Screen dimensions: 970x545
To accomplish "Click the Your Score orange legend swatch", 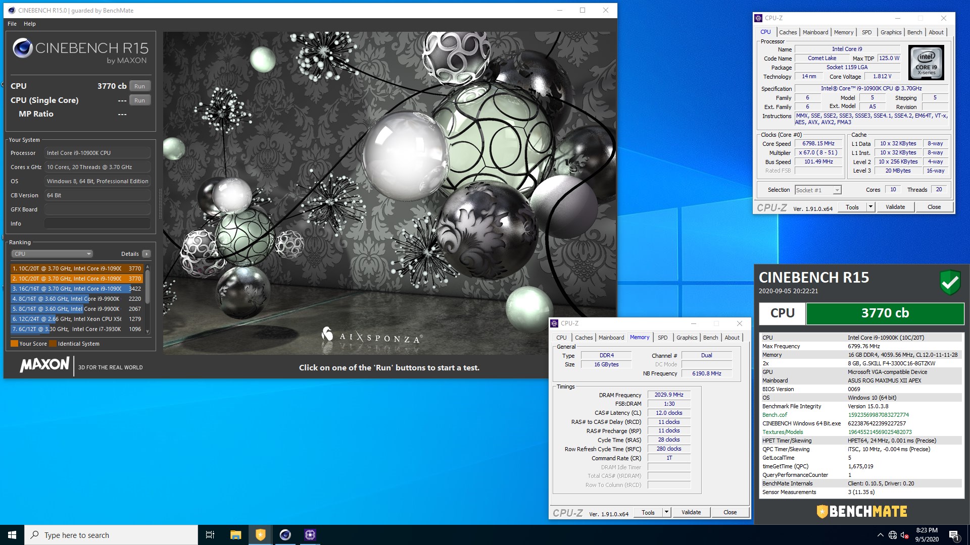I will (x=14, y=344).
